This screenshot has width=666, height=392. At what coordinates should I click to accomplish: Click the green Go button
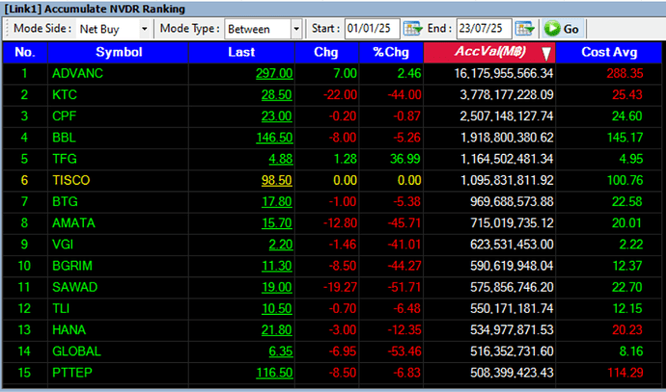tap(562, 29)
